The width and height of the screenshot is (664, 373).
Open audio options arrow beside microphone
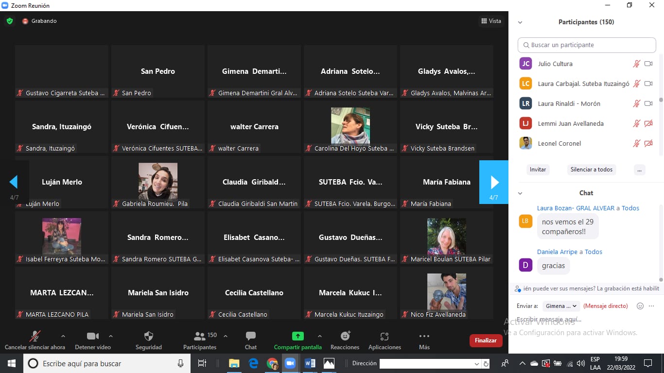[x=63, y=336]
